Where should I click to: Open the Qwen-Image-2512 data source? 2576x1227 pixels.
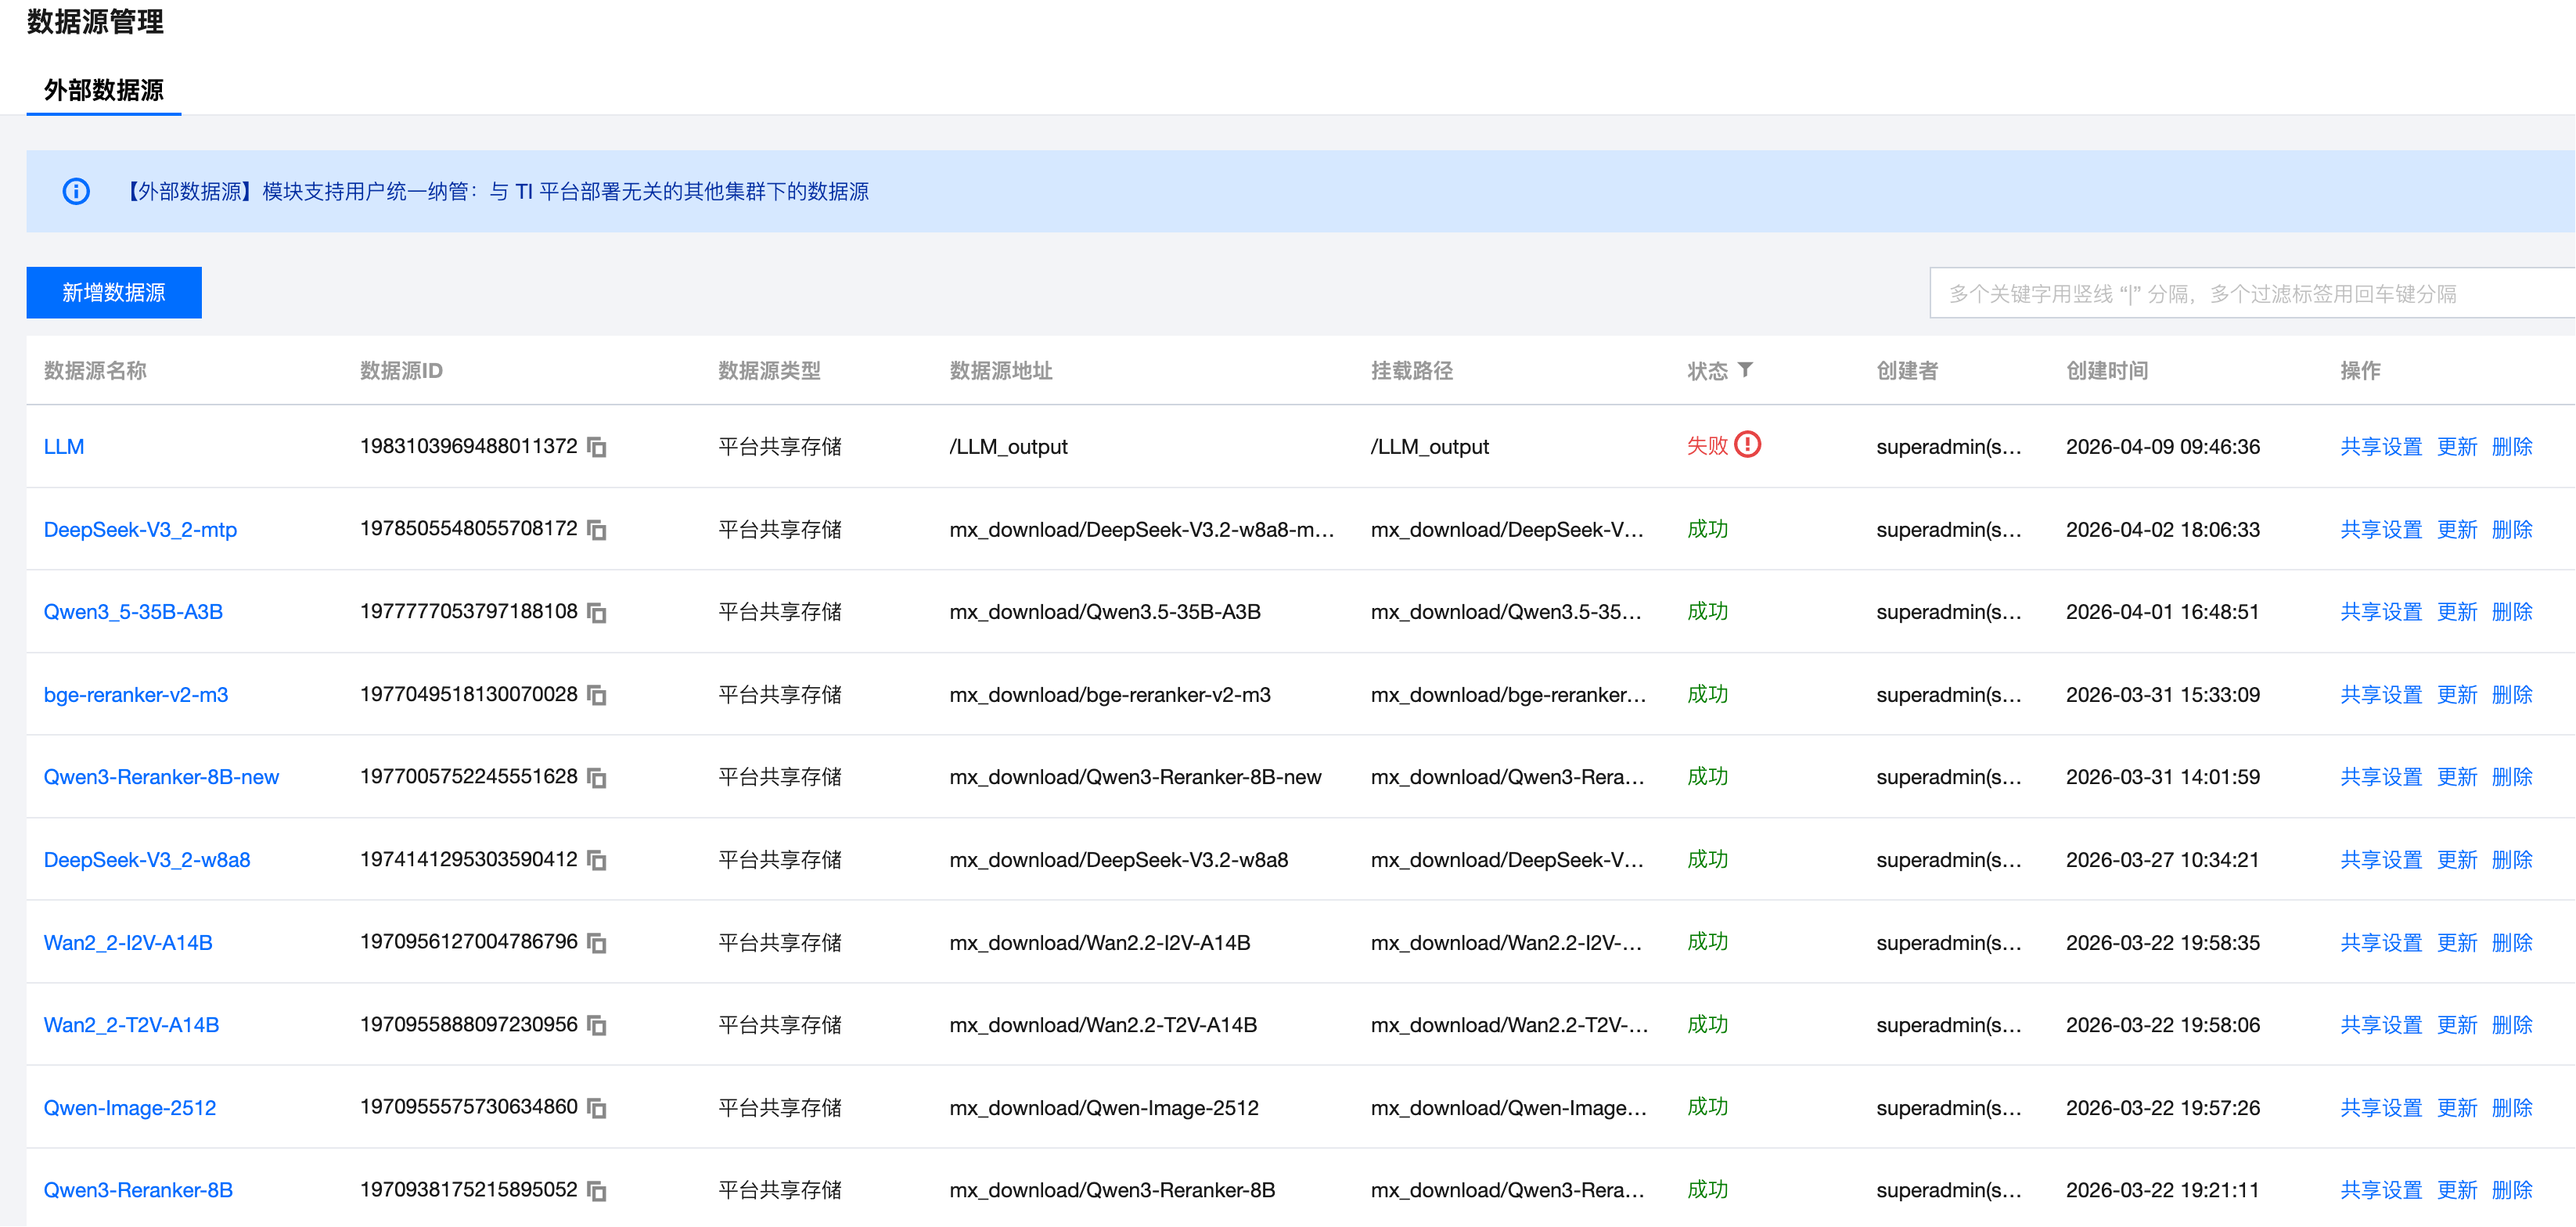coord(130,1108)
